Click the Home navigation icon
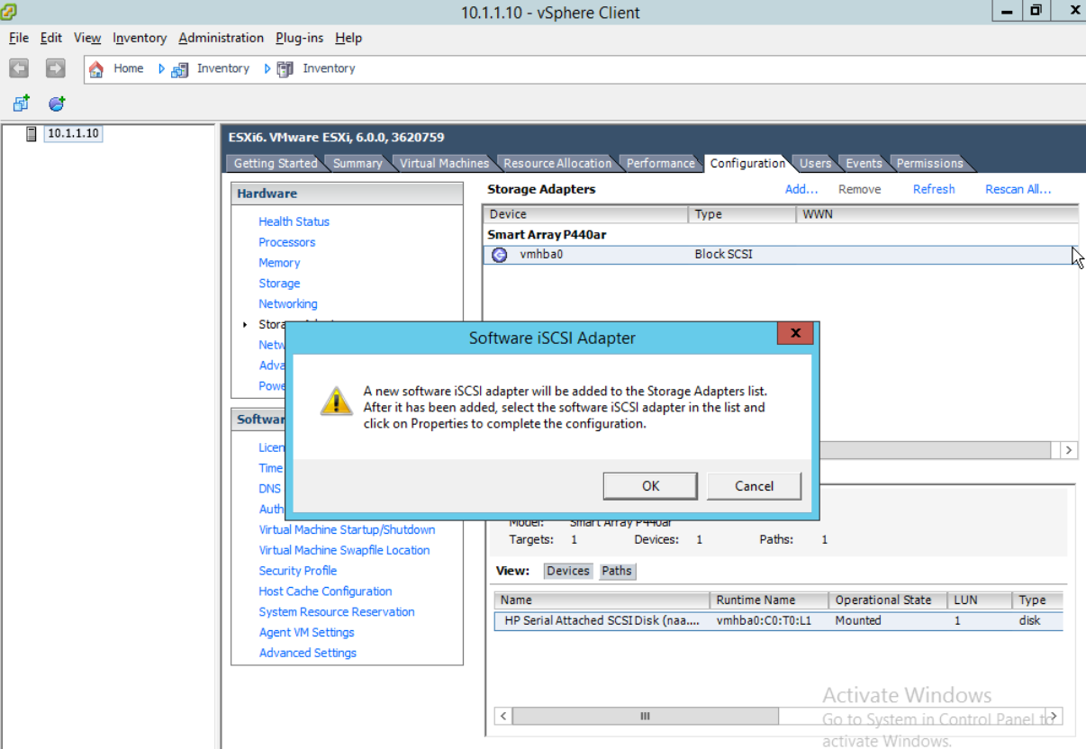 click(x=96, y=68)
